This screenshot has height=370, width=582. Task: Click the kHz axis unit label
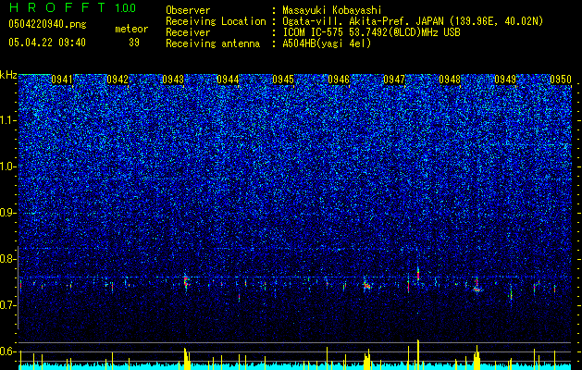(8, 75)
